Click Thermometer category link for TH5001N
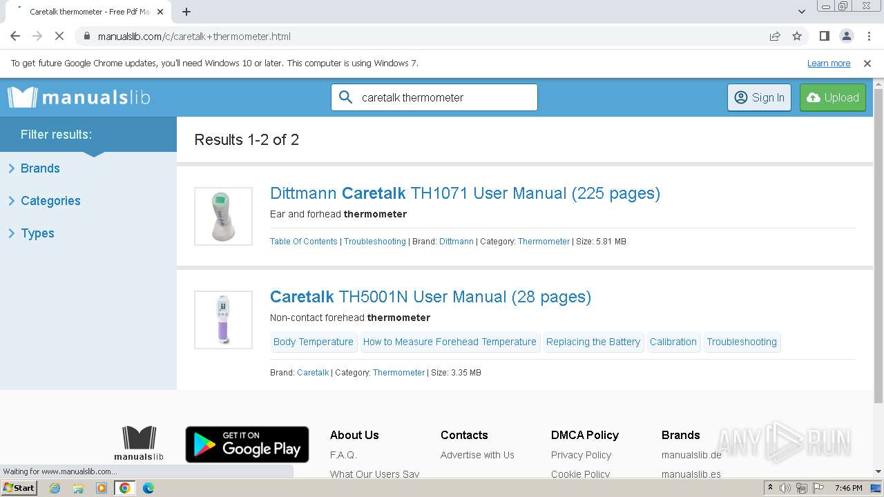This screenshot has height=497, width=884. (x=398, y=373)
